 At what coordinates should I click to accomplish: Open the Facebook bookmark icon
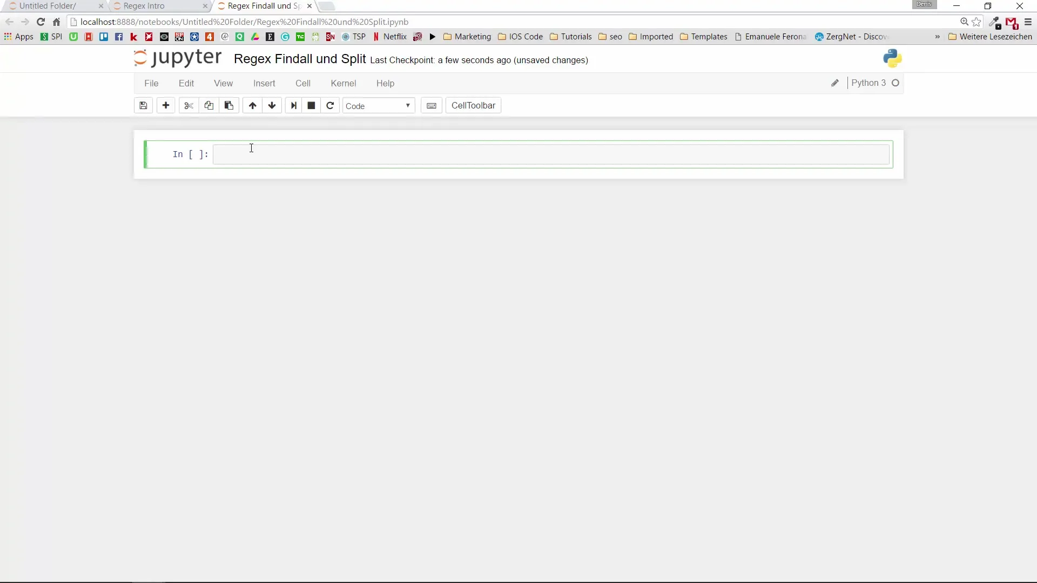click(x=119, y=37)
